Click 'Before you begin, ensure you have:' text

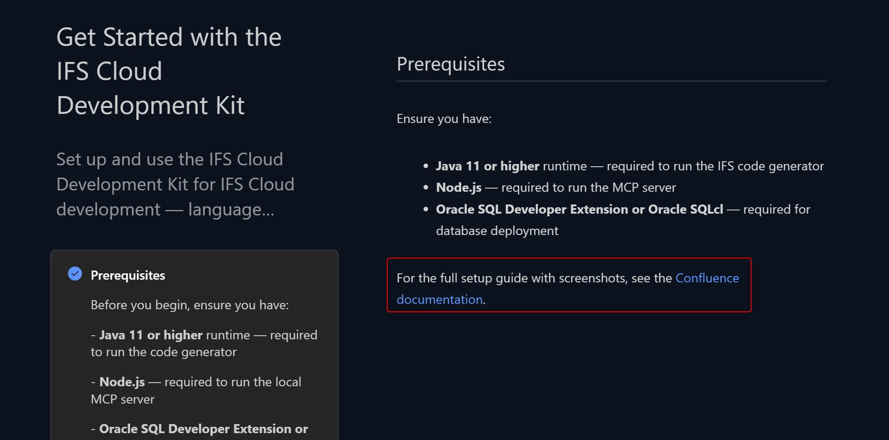coord(190,305)
